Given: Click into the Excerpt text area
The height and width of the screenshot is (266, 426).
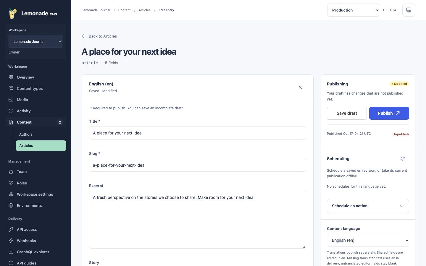Looking at the screenshot, I should click(198, 220).
